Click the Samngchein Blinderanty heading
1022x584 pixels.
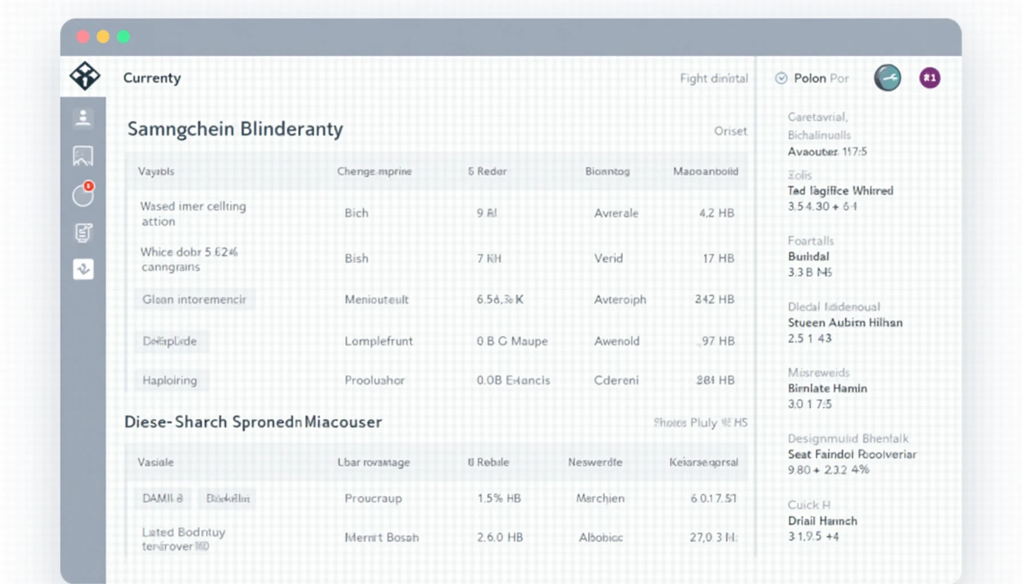(235, 129)
